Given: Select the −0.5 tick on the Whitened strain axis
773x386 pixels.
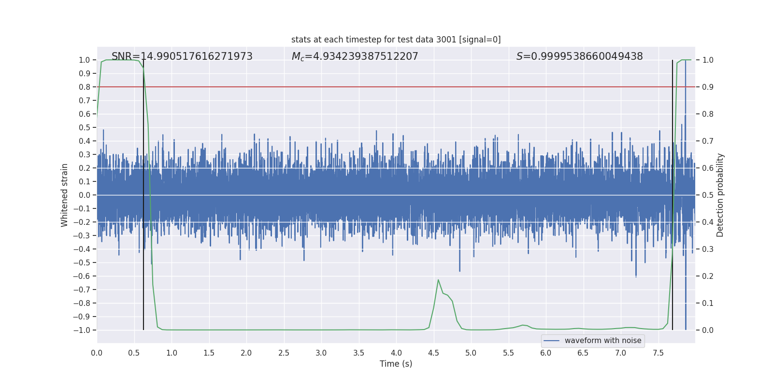Looking at the screenshot, I should (x=82, y=262).
